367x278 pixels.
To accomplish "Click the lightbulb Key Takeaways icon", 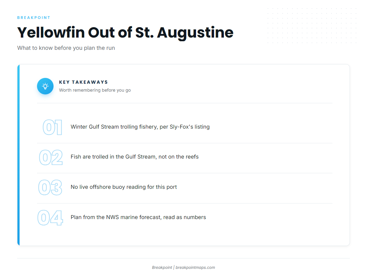I will pyautogui.click(x=45, y=86).
